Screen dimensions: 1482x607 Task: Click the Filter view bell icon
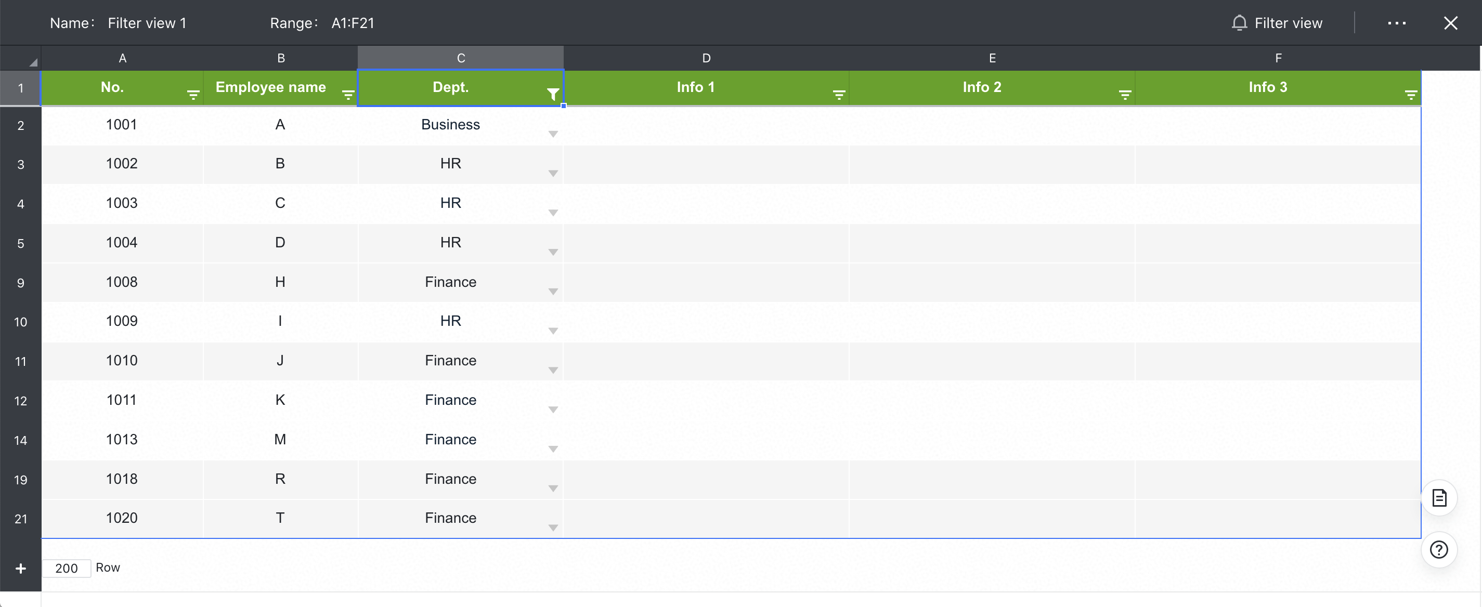tap(1239, 23)
